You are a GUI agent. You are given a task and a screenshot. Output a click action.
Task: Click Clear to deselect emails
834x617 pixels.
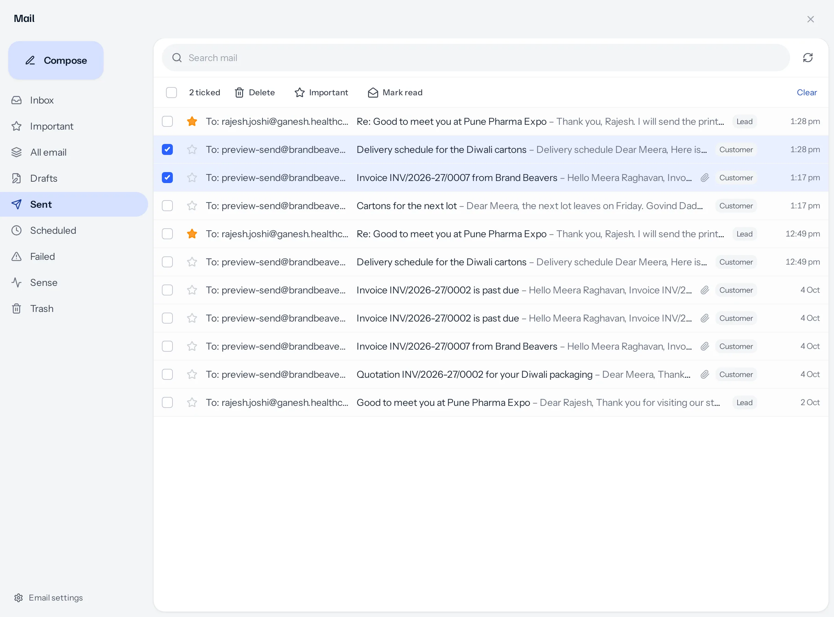tap(807, 93)
